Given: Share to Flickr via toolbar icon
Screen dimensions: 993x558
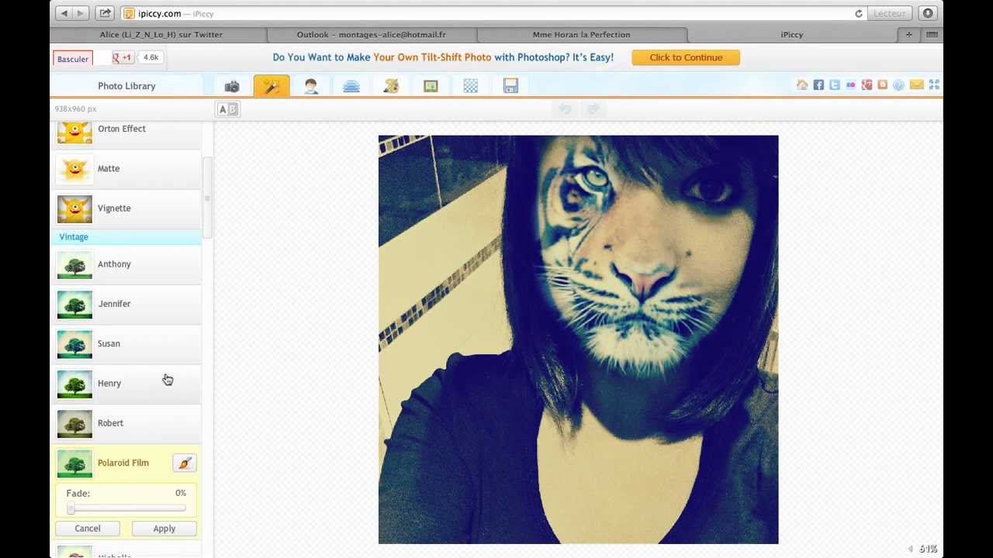Looking at the screenshot, I should 851,85.
